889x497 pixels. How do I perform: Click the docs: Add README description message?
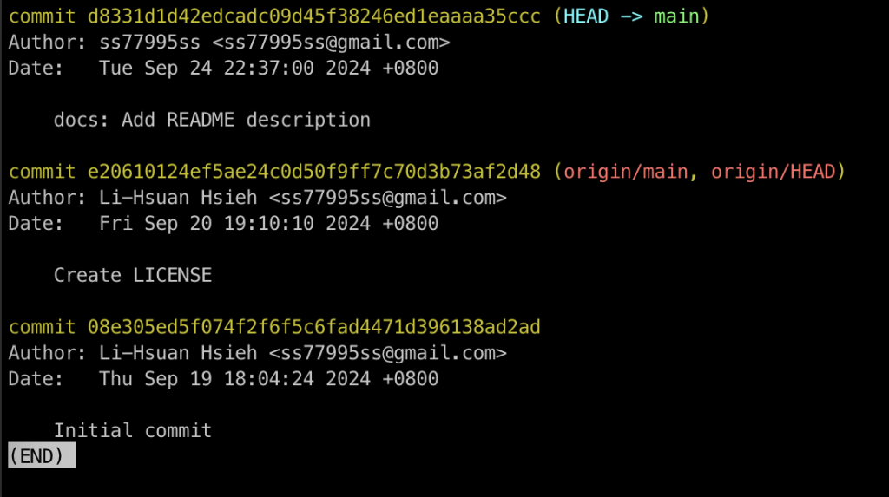212,121
